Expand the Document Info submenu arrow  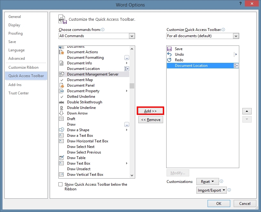tap(127, 63)
